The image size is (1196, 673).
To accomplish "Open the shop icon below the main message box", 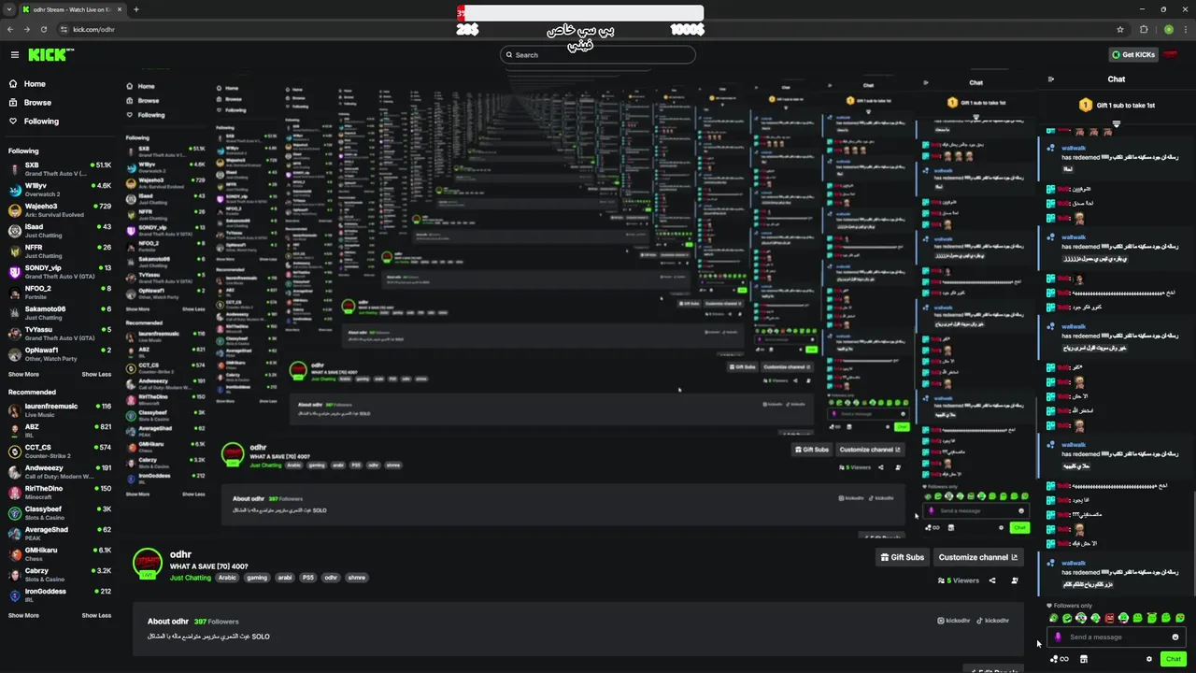I will (1084, 659).
